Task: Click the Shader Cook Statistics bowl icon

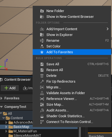Action: [42, 116]
